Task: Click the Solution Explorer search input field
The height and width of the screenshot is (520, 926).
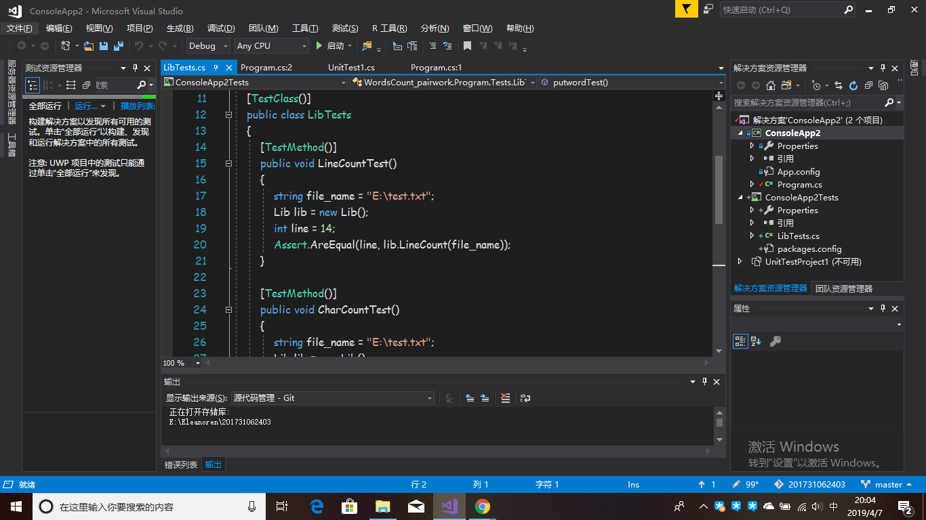Action: (x=808, y=103)
